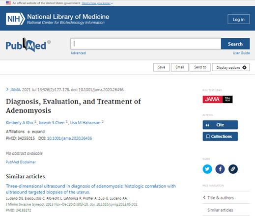255x216 pixels.
Task: Expand 'Here's how you know' dropdown
Action: [97, 3]
